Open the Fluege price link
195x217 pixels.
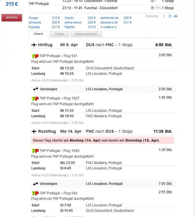tap(33, 18)
